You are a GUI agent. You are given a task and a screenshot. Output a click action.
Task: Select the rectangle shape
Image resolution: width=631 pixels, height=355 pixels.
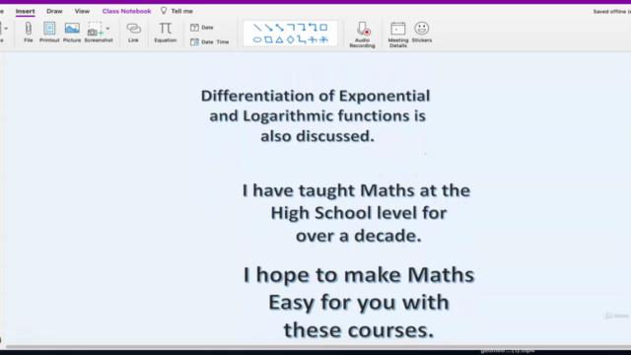[x=323, y=27]
